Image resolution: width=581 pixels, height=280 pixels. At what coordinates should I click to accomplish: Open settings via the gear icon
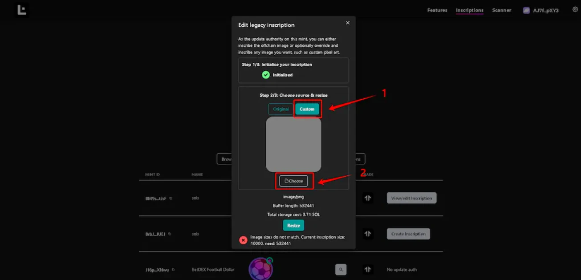(575, 9)
